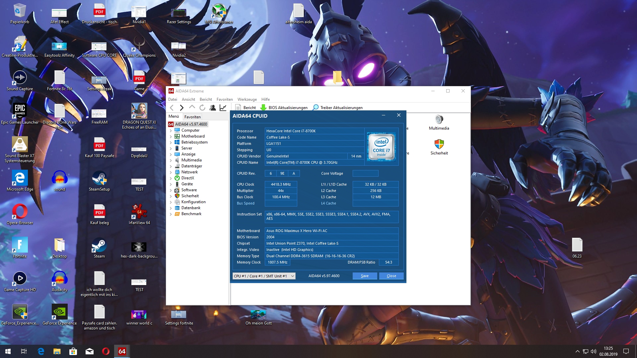
Task: Open the Multimedia speaker icon in right pane
Action: [x=439, y=120]
